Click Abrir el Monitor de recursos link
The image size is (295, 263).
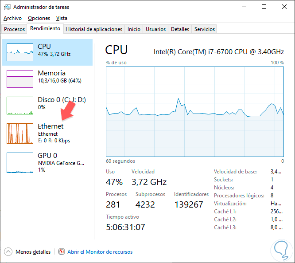coord(100,252)
